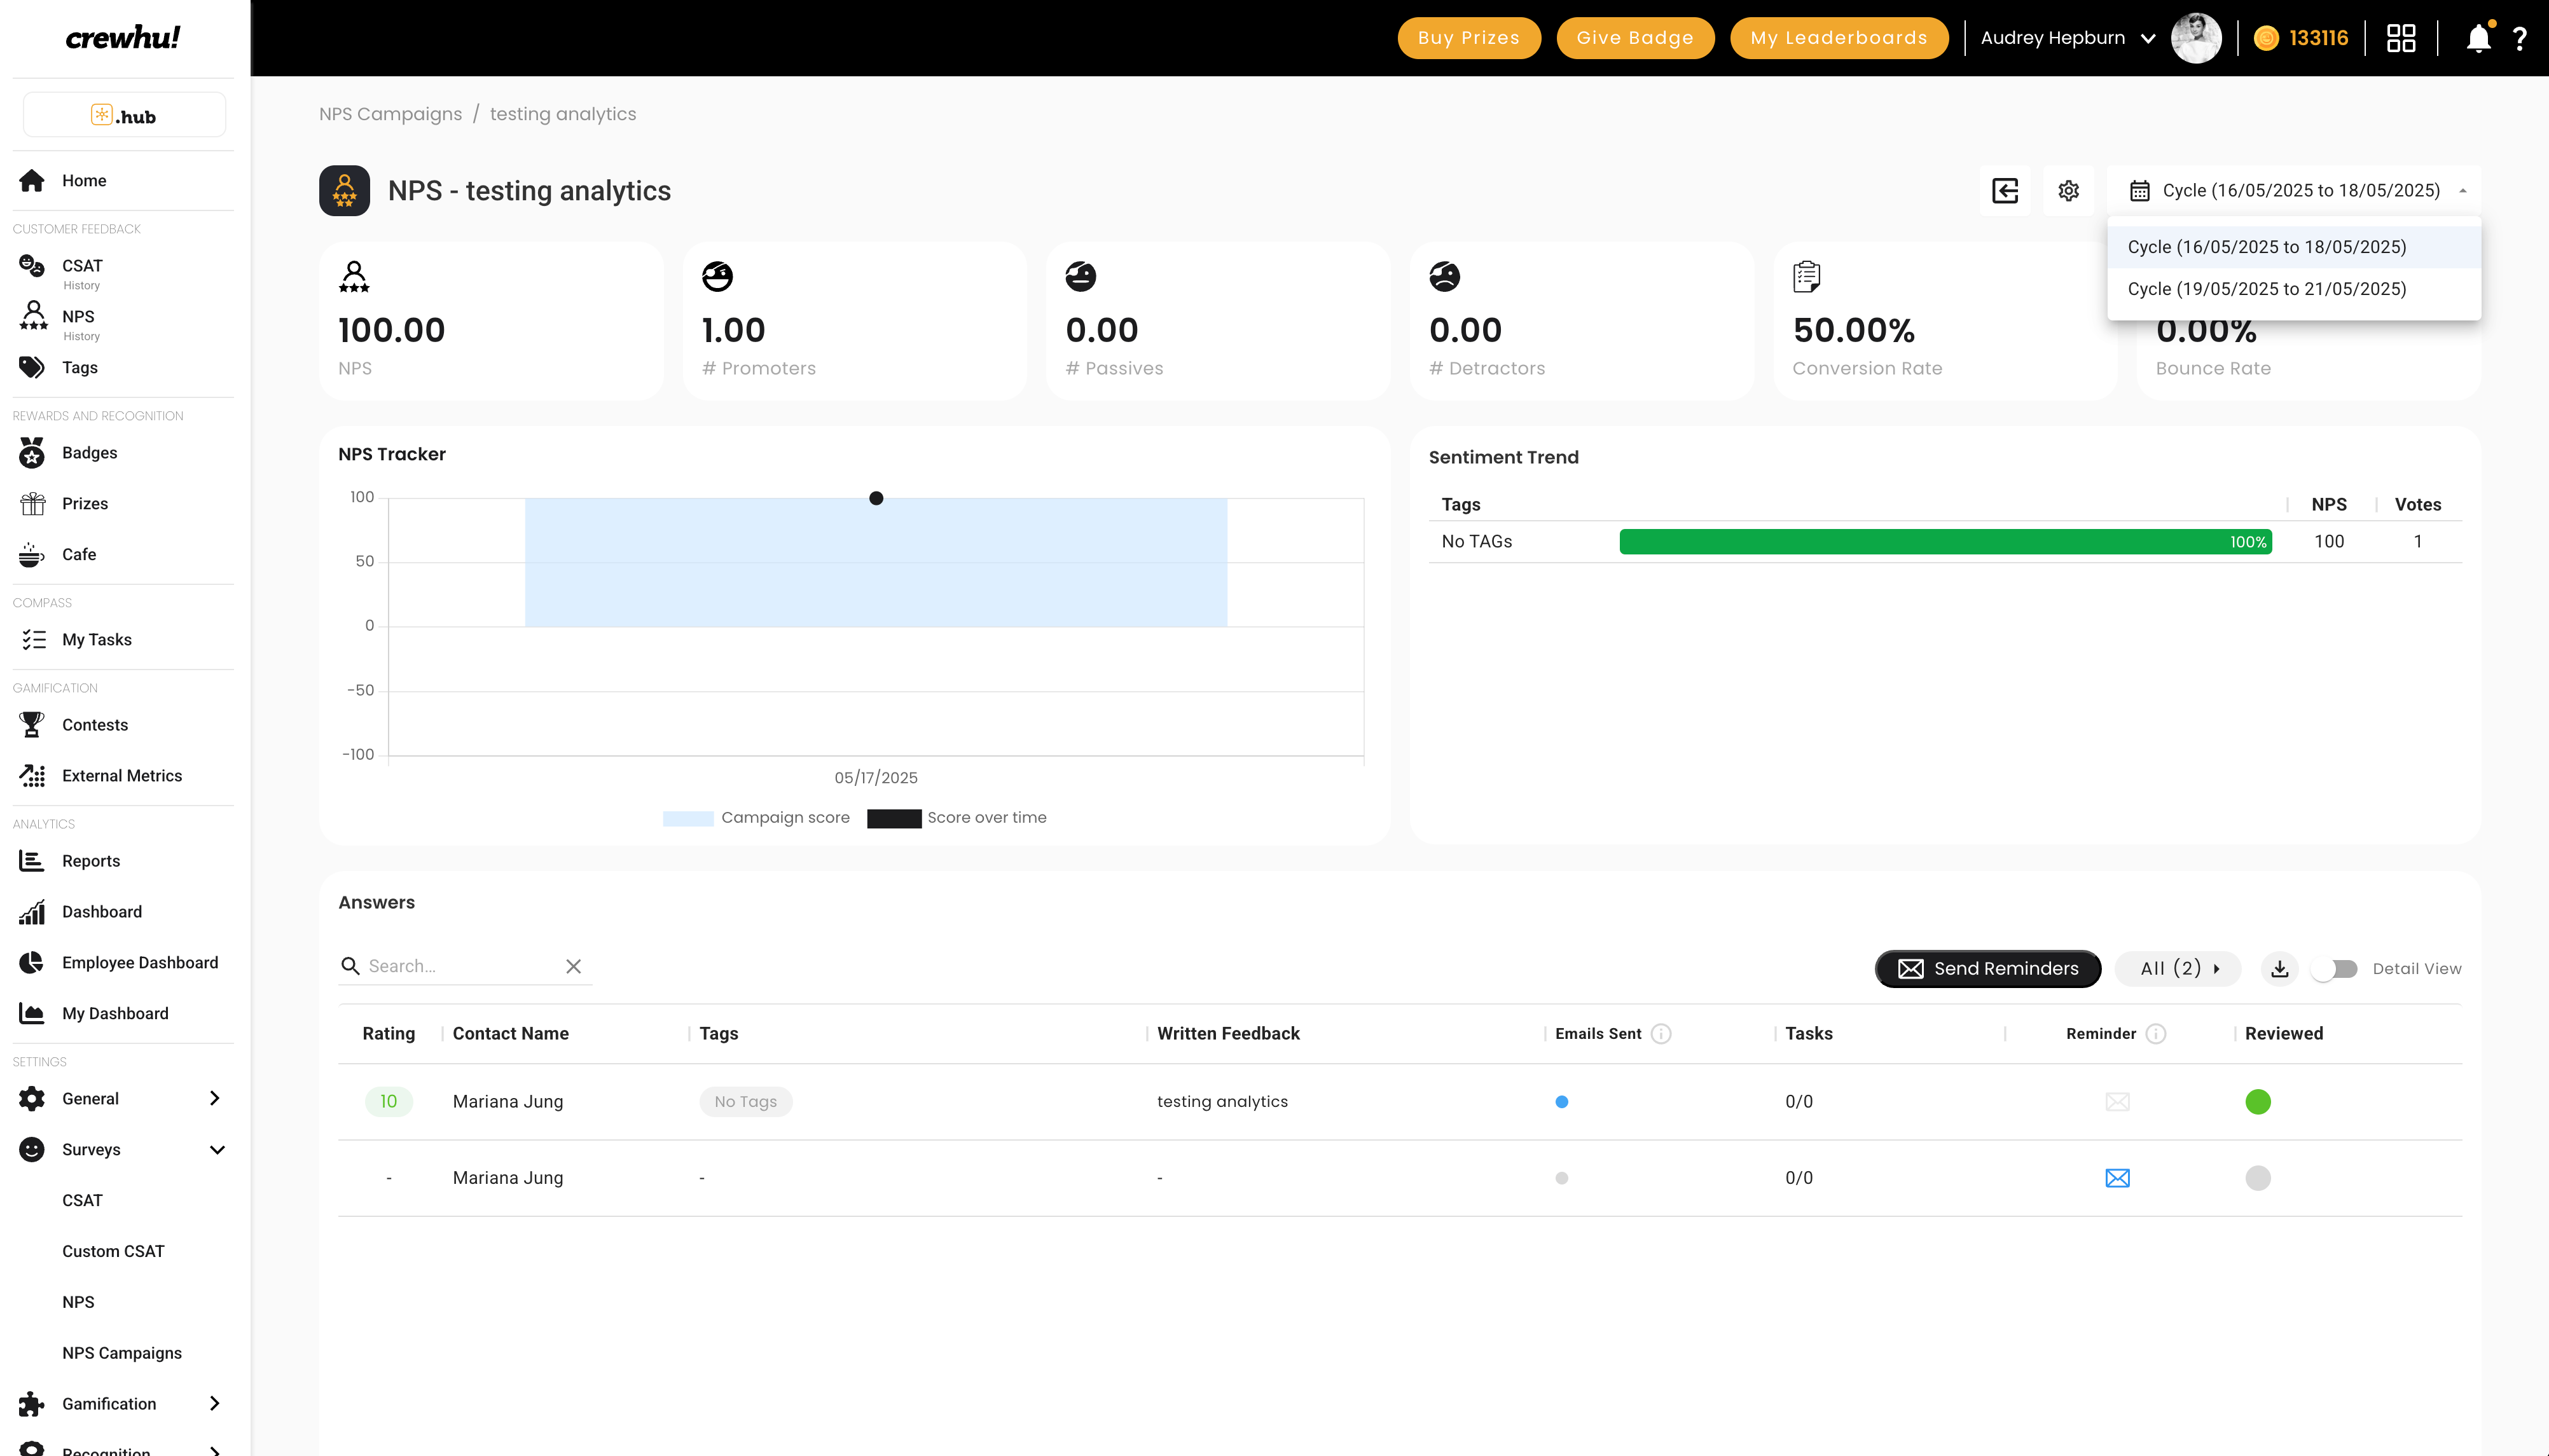Click Emails Sent info icon
This screenshot has height=1456, width=2549.
1661,1034
